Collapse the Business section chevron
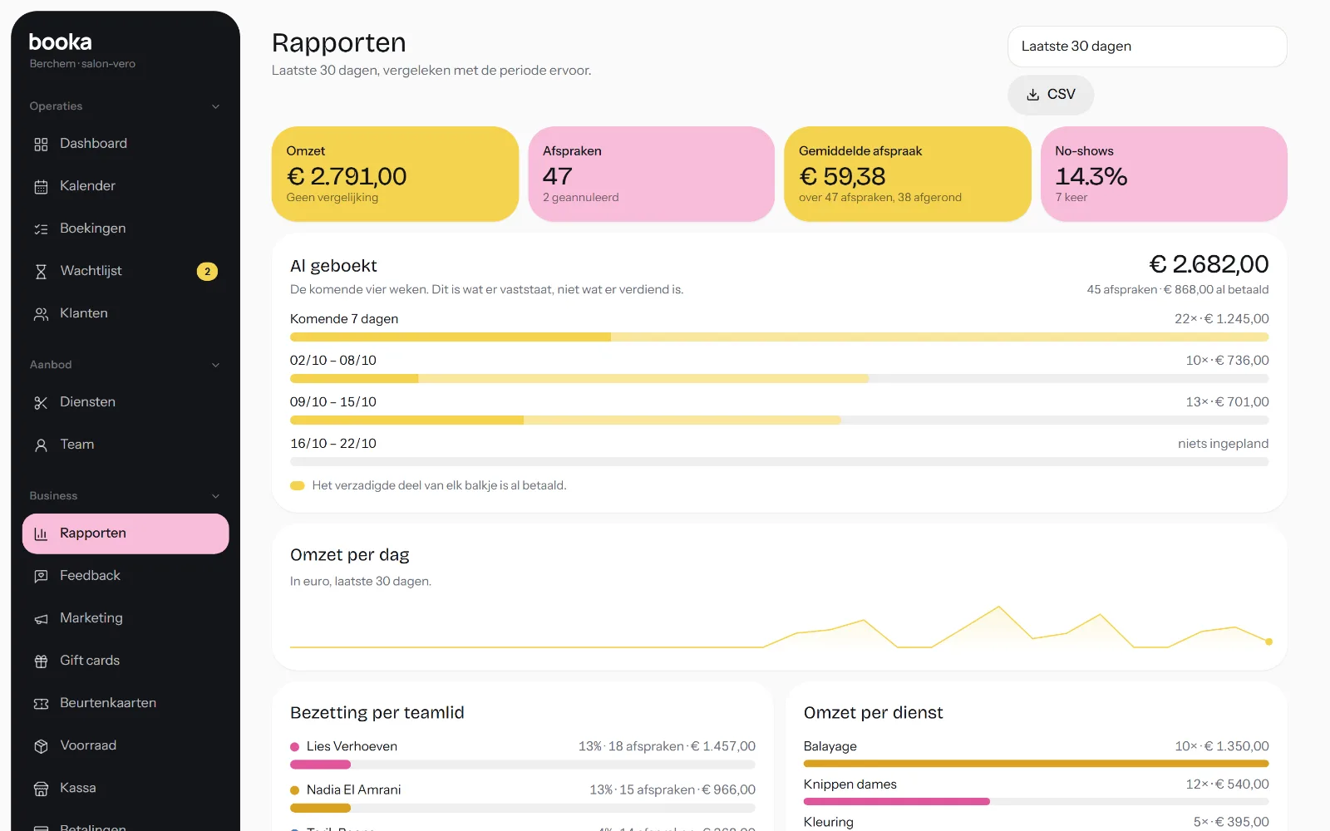Image resolution: width=1330 pixels, height=831 pixels. point(215,496)
